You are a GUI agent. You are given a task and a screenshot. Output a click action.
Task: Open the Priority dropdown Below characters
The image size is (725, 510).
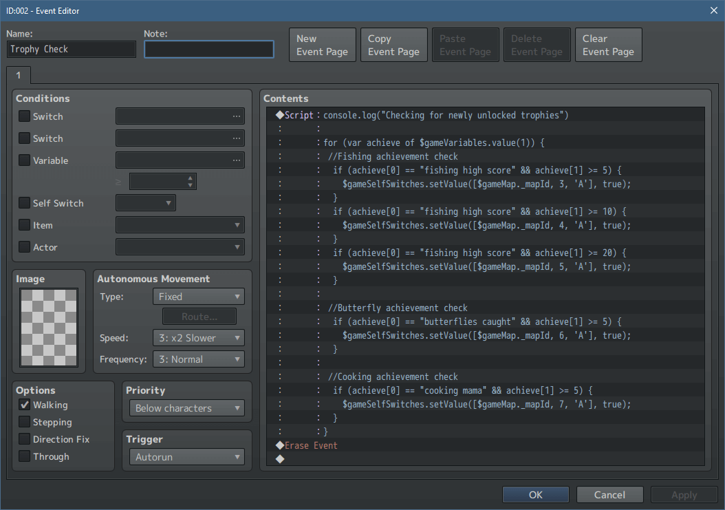point(187,408)
